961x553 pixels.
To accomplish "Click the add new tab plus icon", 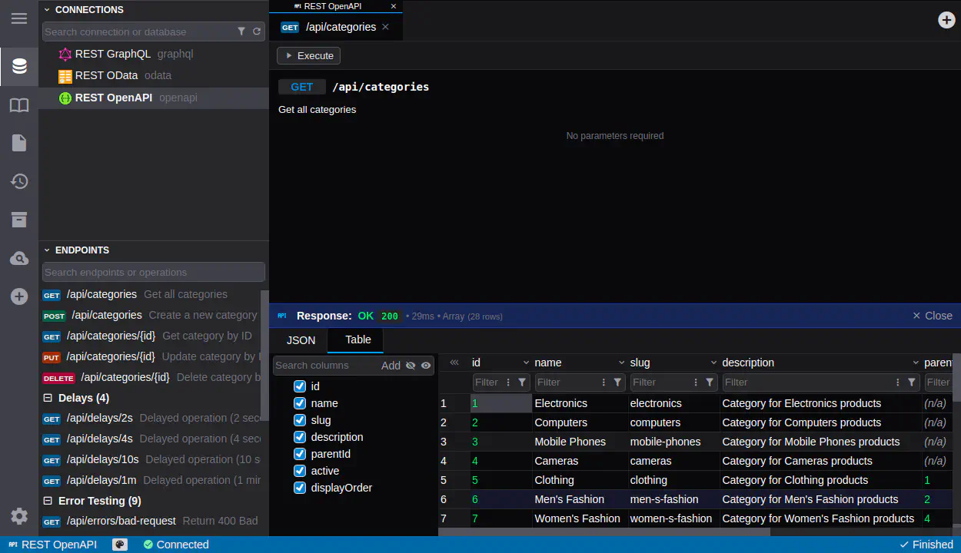I will (946, 20).
